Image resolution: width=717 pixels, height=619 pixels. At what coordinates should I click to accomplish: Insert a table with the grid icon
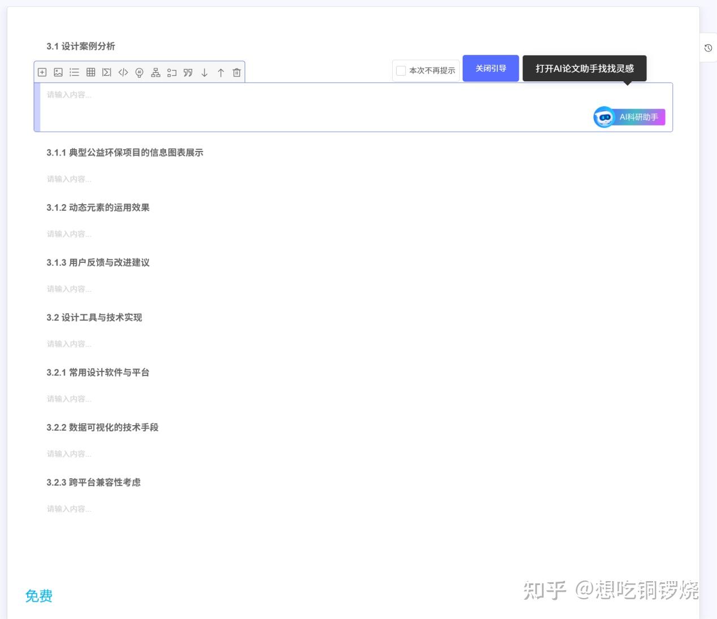point(91,72)
